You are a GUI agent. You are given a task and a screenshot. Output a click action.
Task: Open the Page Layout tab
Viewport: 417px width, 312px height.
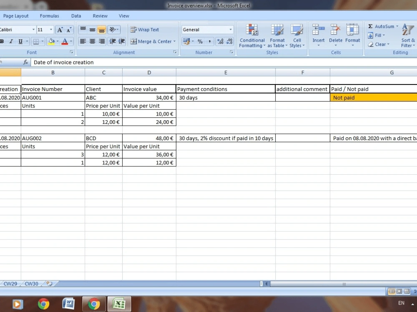coord(16,16)
